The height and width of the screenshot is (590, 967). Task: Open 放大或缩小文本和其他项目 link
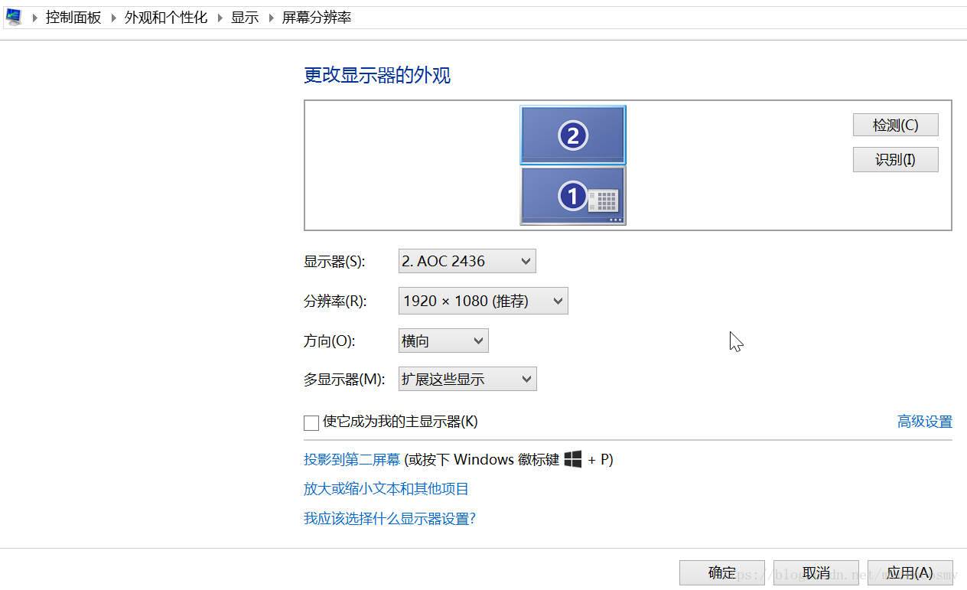386,489
